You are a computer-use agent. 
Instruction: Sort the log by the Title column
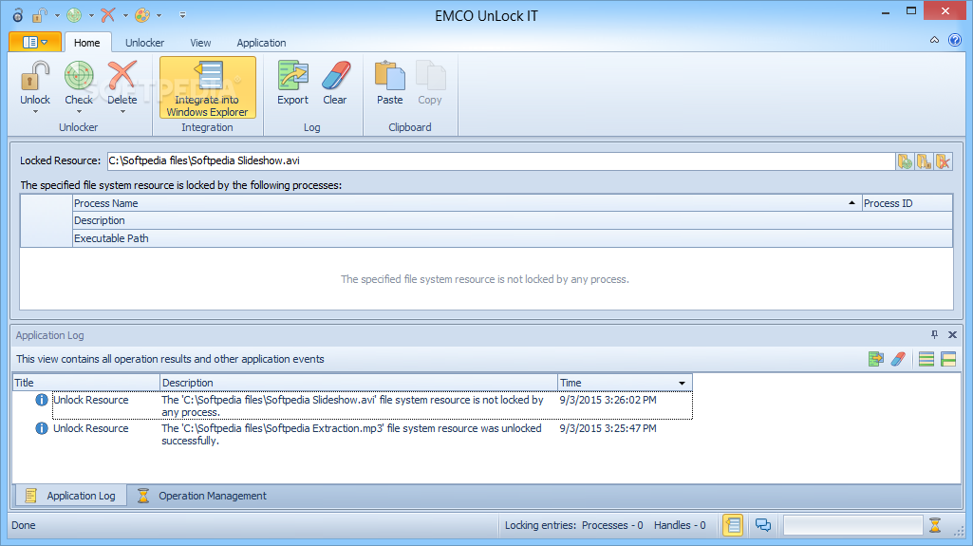click(x=86, y=383)
